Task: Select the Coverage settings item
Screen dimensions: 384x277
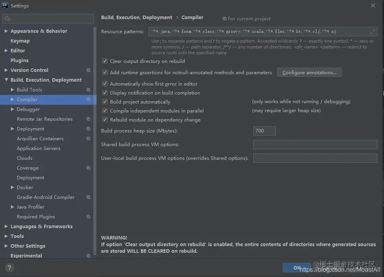Action: 28,168
